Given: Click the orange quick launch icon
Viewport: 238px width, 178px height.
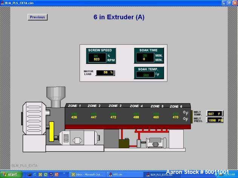Looking at the screenshot, I should (x=56, y=175).
